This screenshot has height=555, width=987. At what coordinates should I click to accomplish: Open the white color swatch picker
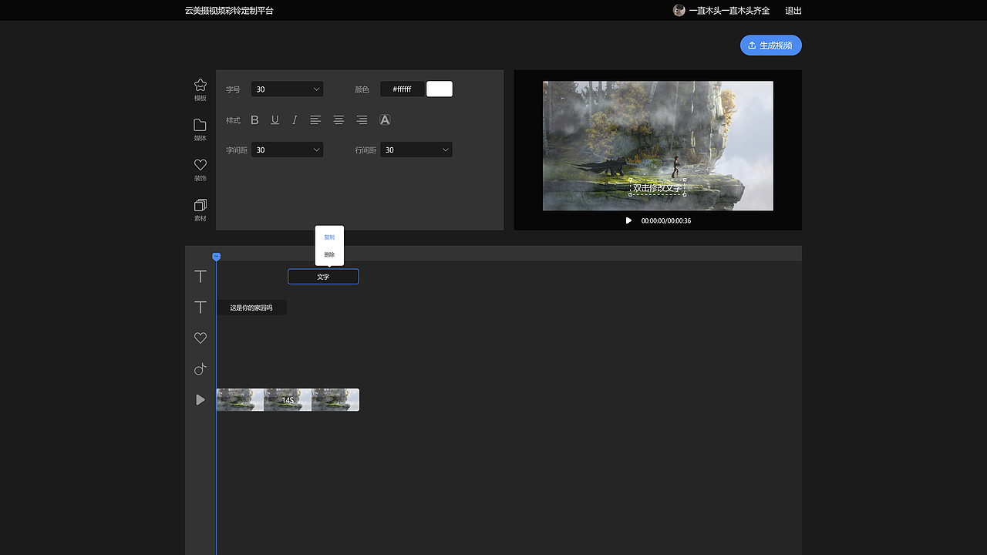(440, 89)
